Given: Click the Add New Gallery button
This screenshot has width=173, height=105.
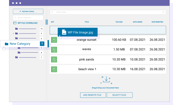Looking at the screenshot, I should tap(28, 11).
